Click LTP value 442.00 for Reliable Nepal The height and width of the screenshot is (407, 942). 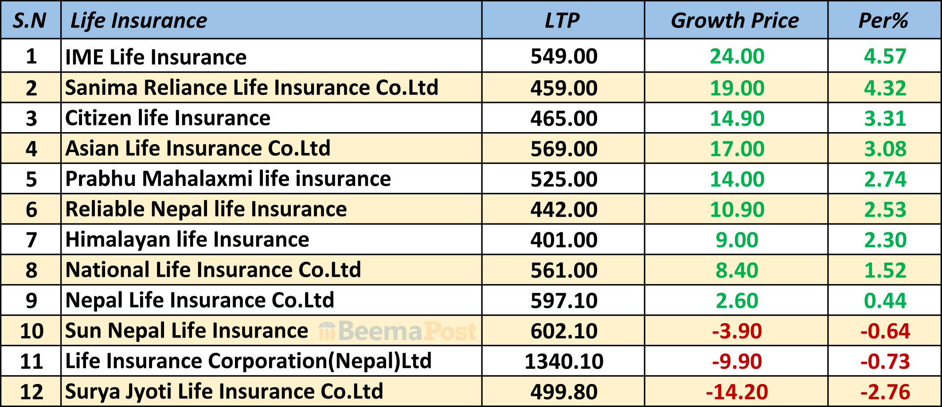tap(564, 209)
